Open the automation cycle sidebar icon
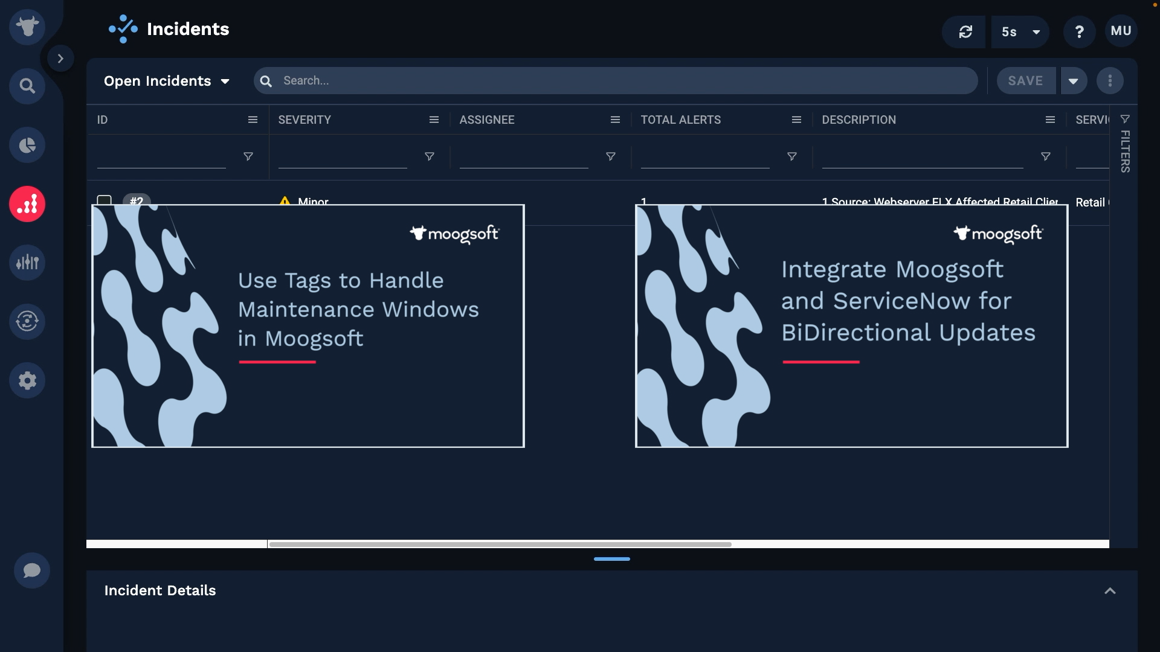The width and height of the screenshot is (1160, 652). pos(27,321)
